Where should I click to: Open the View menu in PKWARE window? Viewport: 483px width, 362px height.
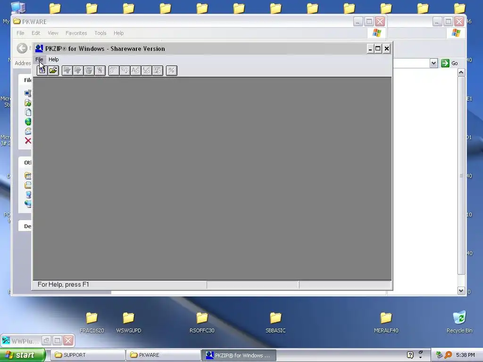pyautogui.click(x=53, y=33)
